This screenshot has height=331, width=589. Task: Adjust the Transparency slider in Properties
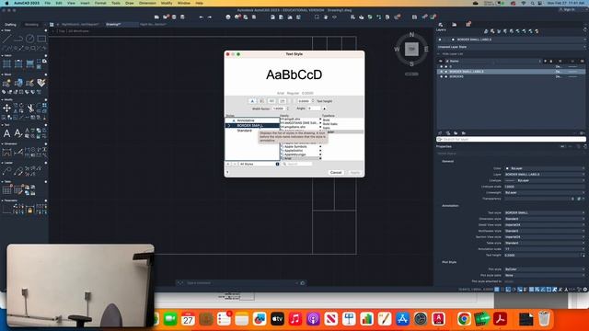(537, 199)
